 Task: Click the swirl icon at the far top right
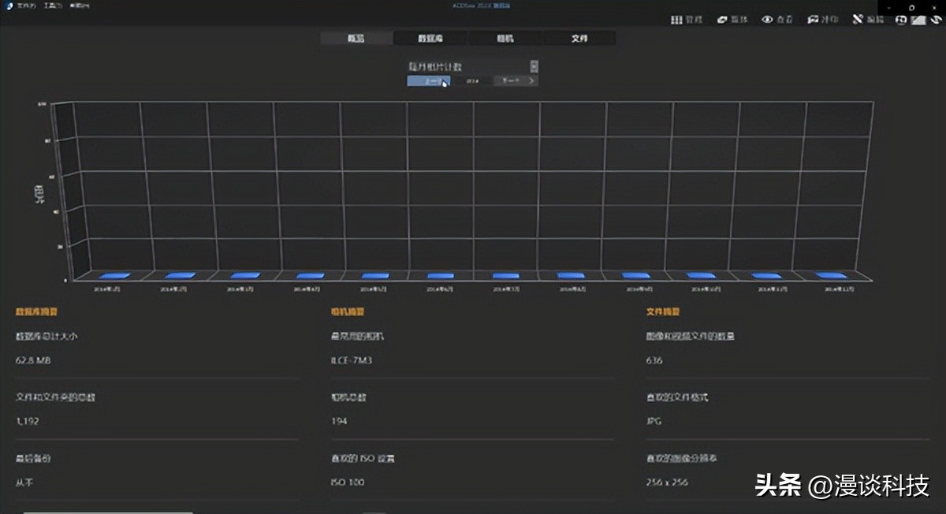point(937,20)
